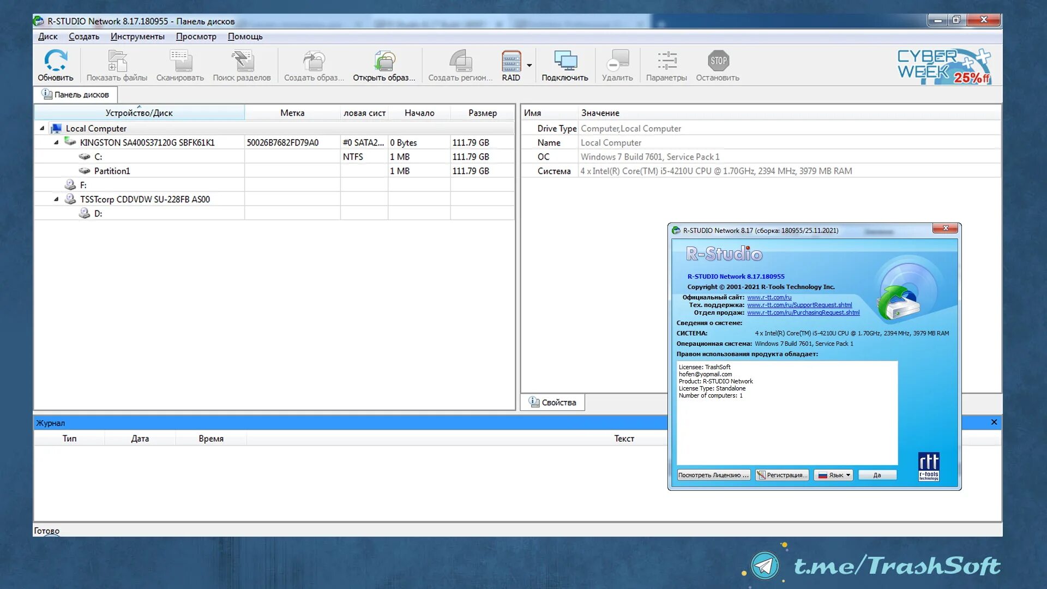Viewport: 1047px width, 589px height.
Task: Click the Остановить STOP icon
Action: pyautogui.click(x=718, y=61)
